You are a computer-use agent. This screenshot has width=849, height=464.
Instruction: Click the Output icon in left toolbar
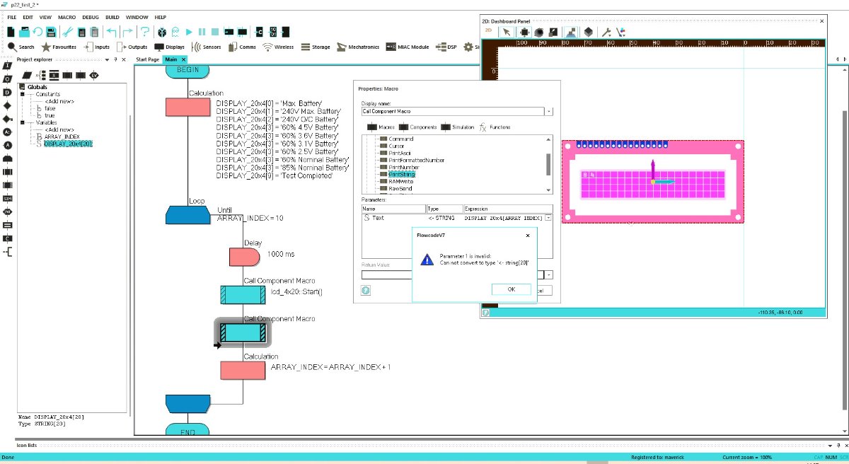(7, 79)
